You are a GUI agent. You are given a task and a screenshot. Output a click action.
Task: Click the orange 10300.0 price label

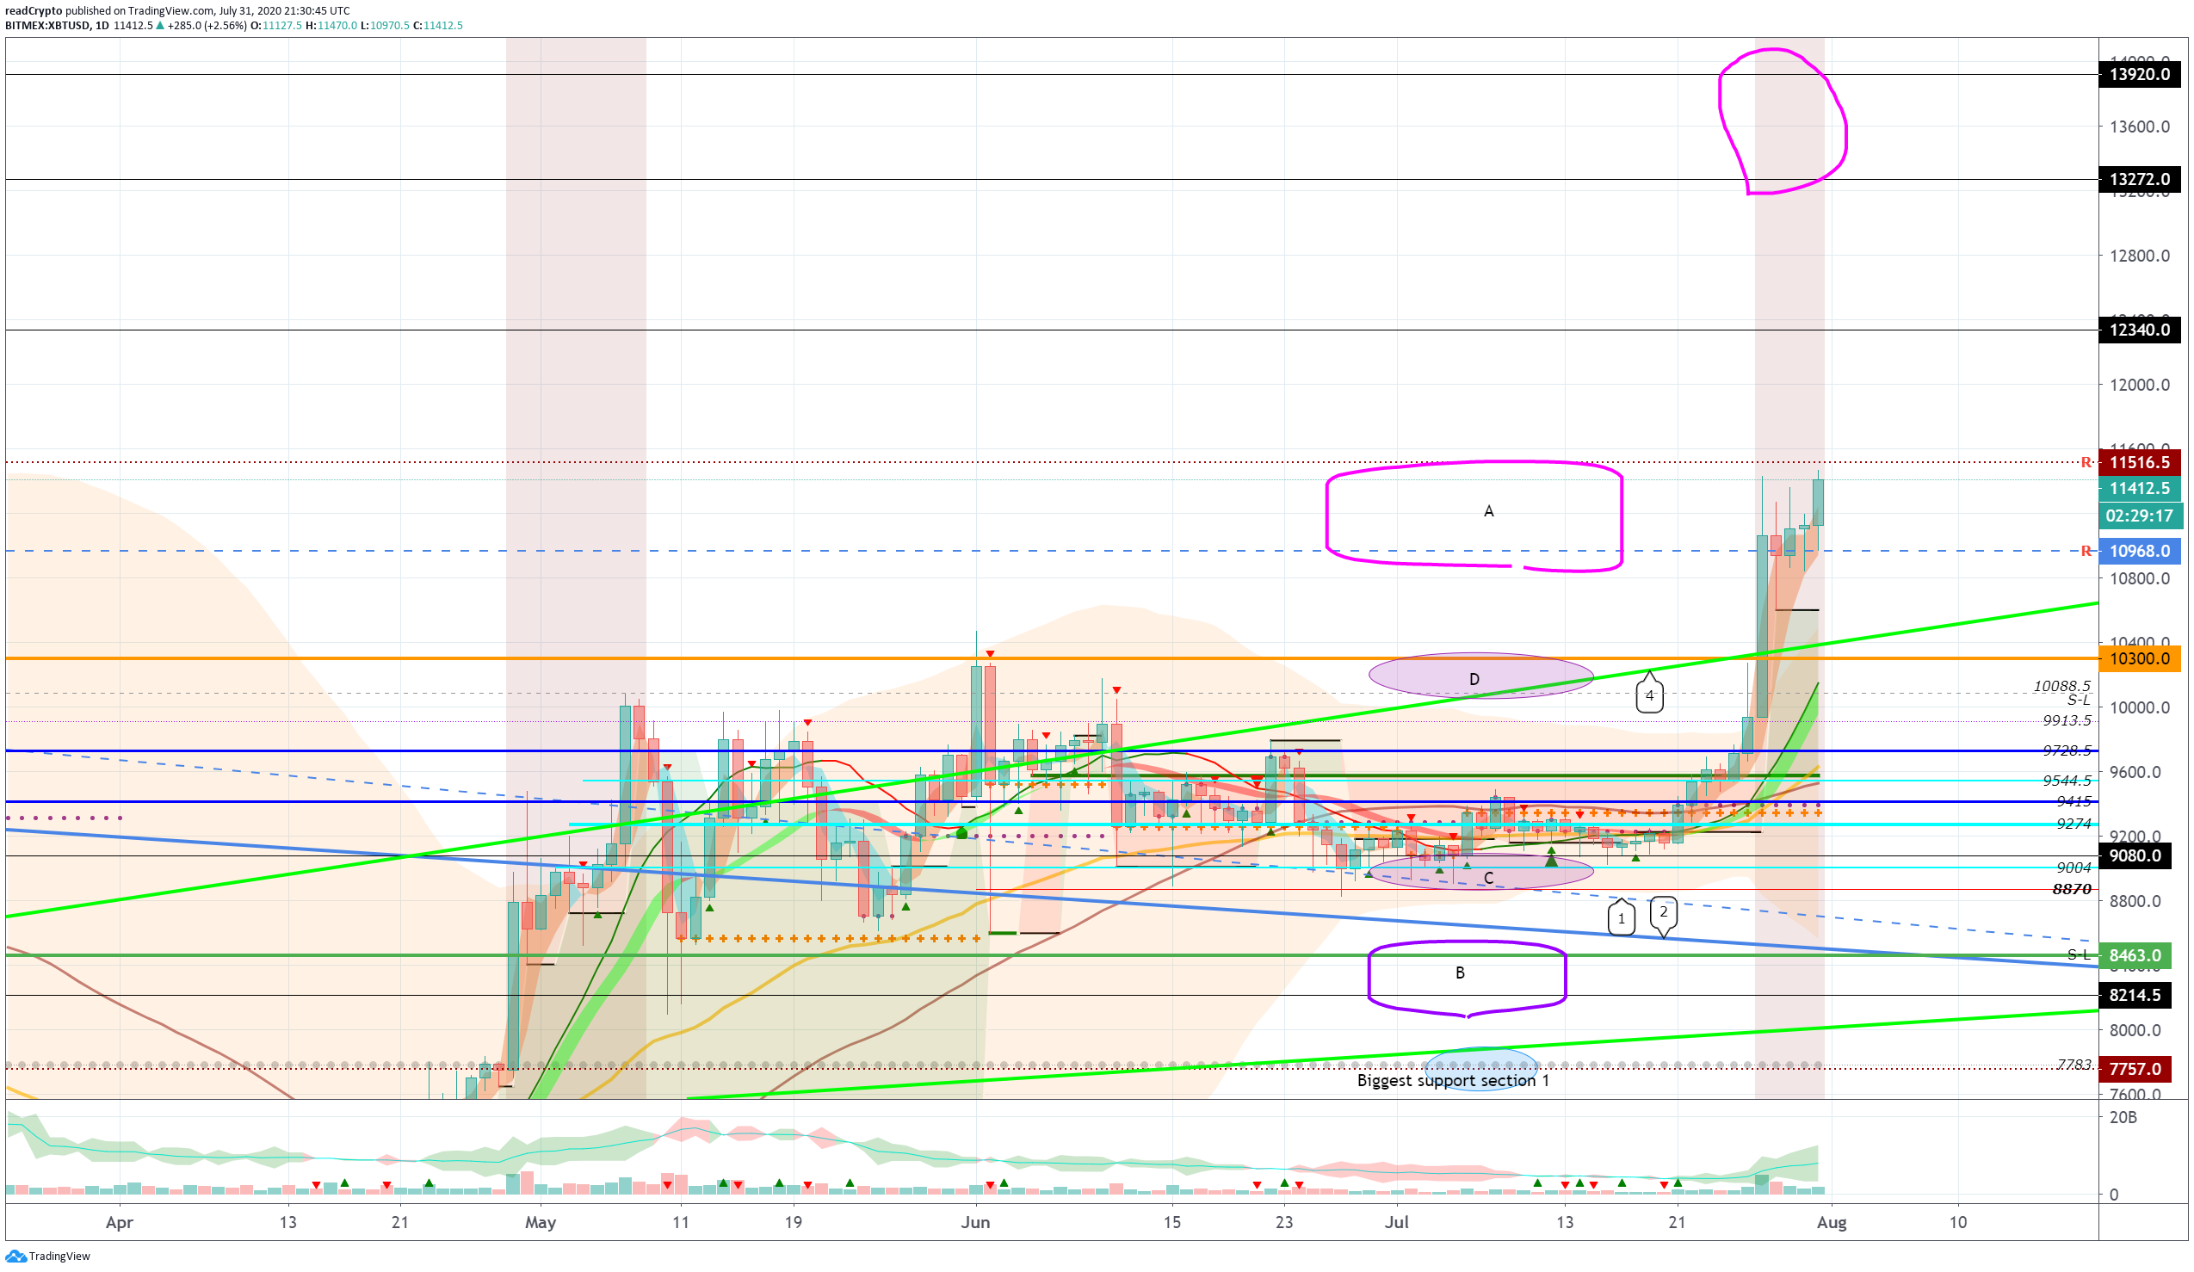tap(2139, 658)
